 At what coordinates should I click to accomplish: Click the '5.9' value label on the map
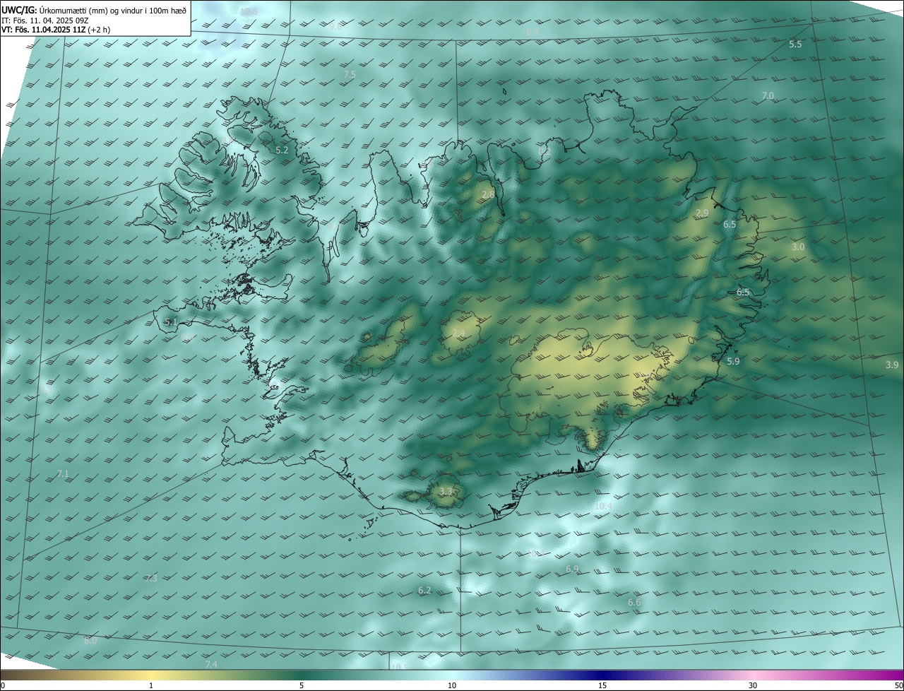(x=733, y=362)
